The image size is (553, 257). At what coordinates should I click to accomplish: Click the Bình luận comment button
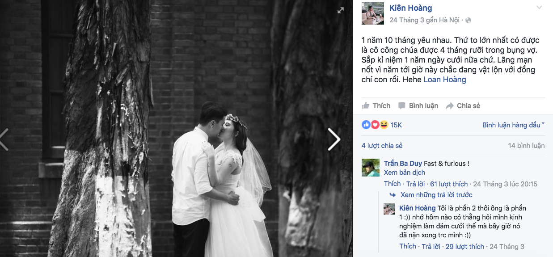pos(418,106)
